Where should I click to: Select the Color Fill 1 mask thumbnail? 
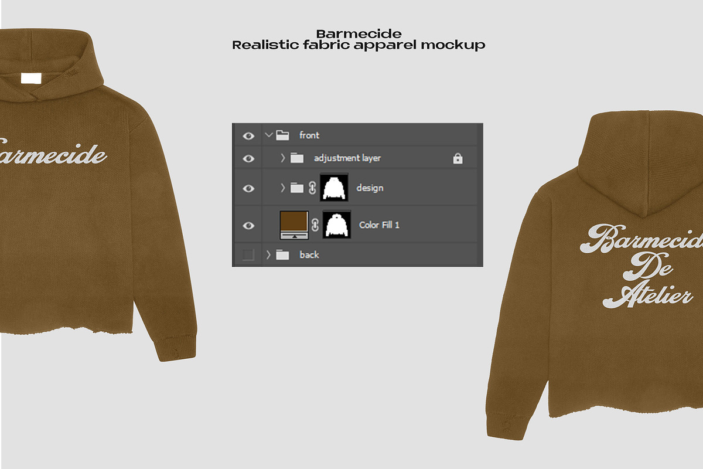337,225
